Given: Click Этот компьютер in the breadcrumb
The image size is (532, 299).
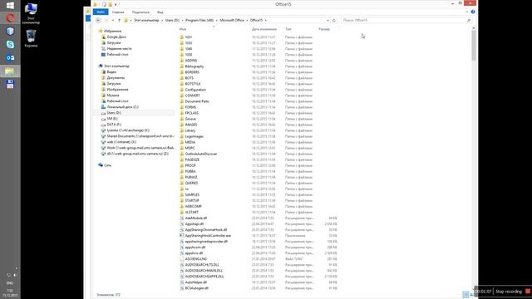Looking at the screenshot, I should [x=146, y=20].
